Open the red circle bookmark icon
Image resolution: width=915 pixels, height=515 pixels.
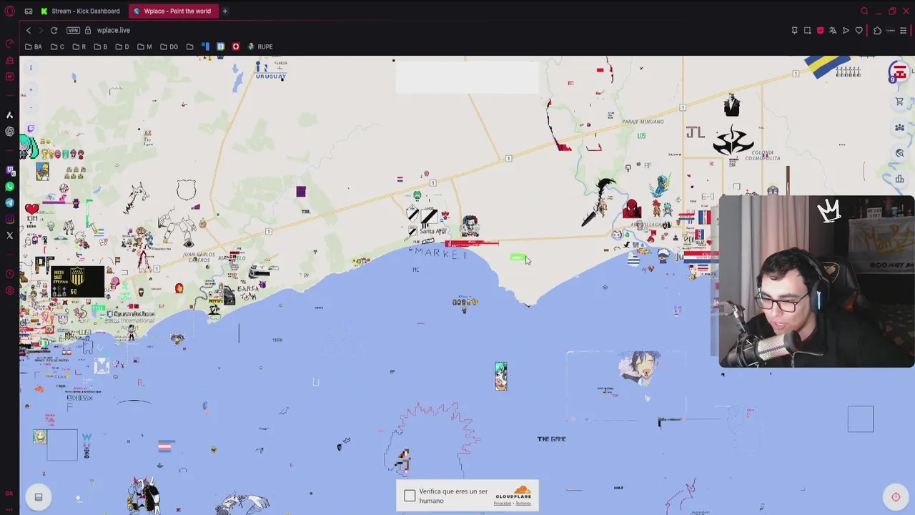235,46
